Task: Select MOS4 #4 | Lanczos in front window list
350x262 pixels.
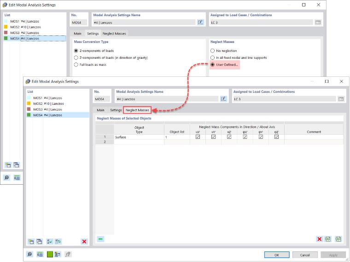Action: pyautogui.click(x=58, y=115)
